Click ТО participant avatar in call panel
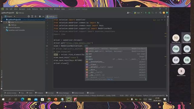The image size is (194, 109). (176, 38)
